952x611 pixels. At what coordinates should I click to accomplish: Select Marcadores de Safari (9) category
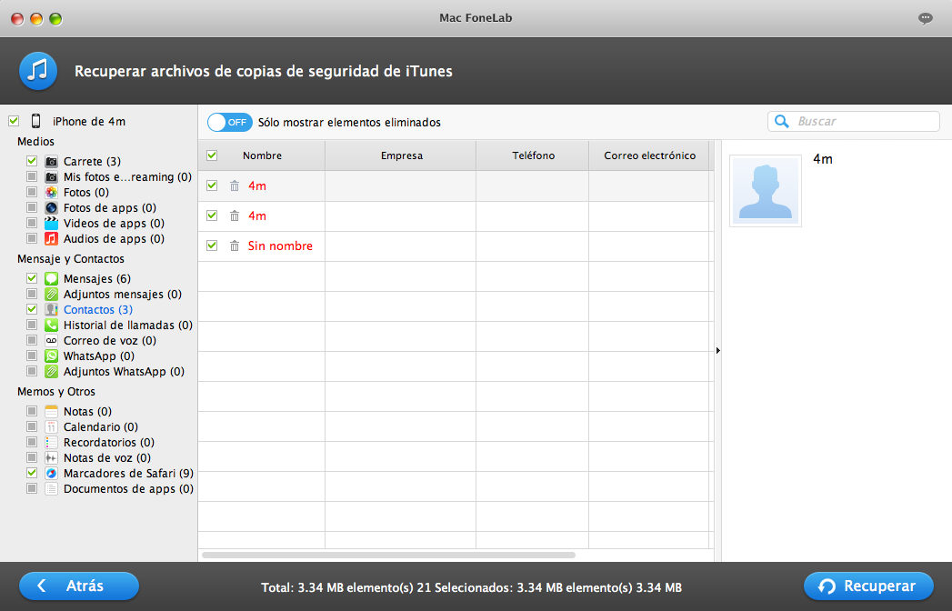[x=129, y=474]
